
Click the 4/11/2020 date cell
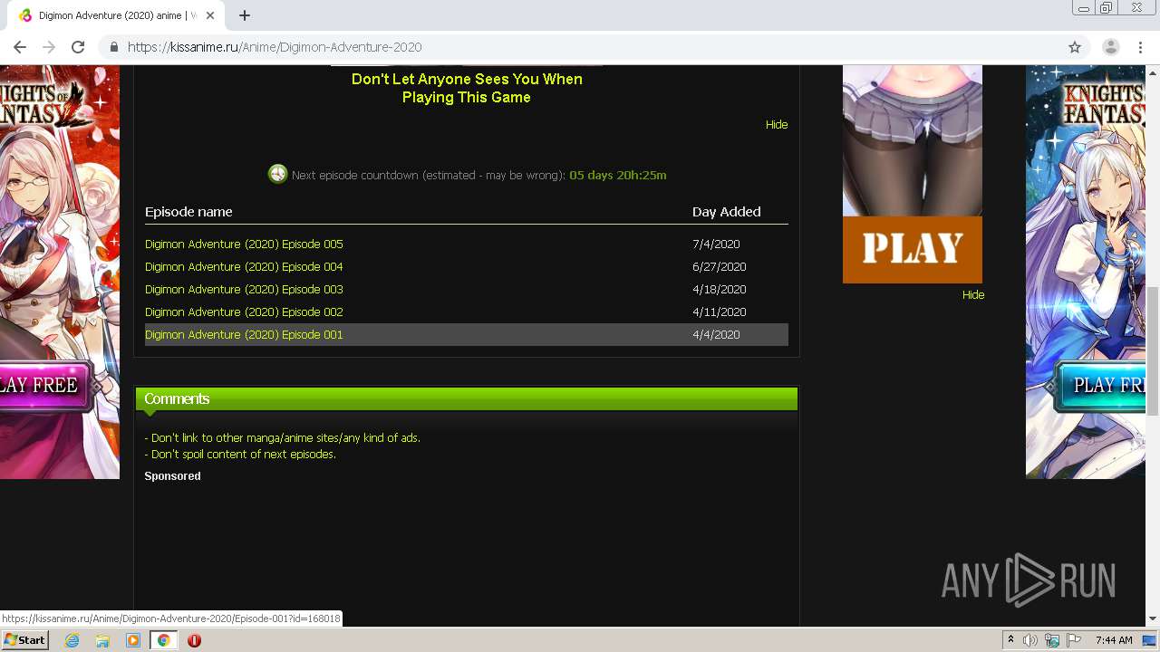720,312
